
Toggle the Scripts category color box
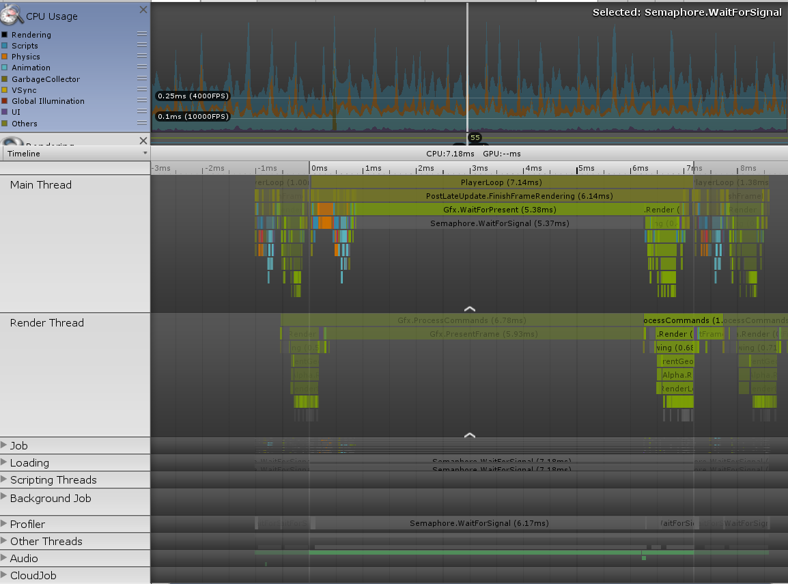(x=5, y=46)
